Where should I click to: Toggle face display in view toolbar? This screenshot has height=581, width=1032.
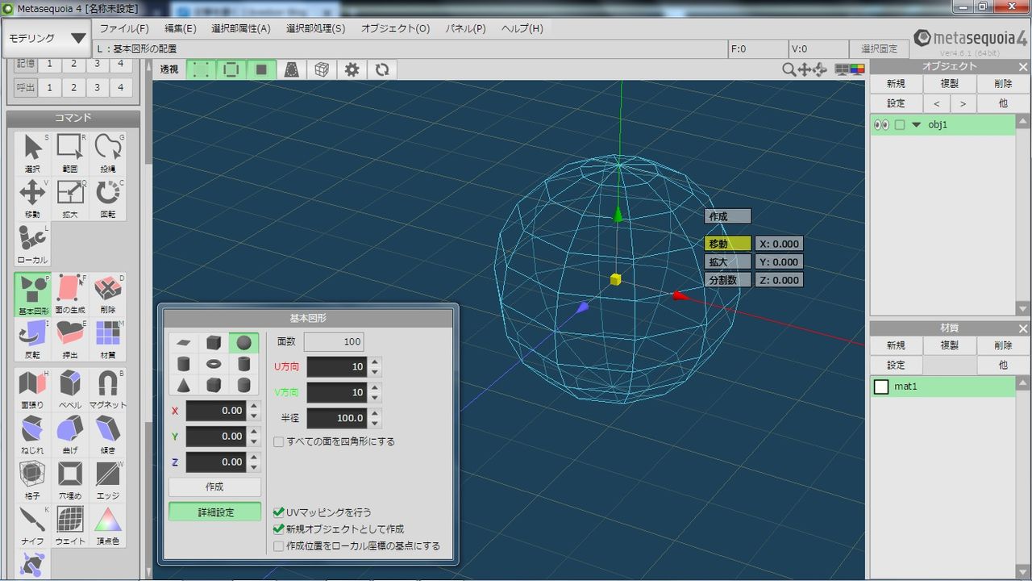point(261,70)
